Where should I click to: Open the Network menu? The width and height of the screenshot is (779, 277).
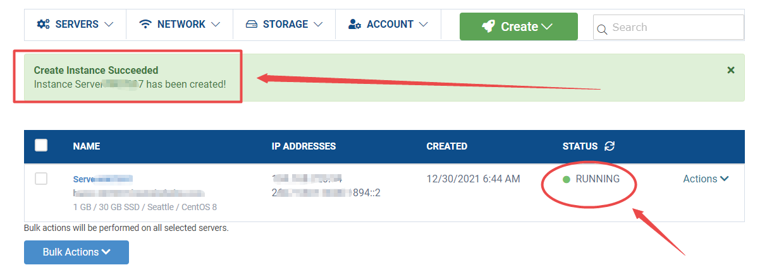(x=180, y=24)
